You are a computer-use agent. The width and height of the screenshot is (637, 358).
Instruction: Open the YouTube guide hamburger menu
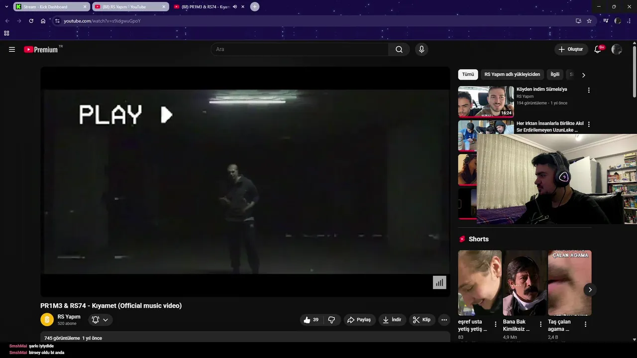point(12,49)
